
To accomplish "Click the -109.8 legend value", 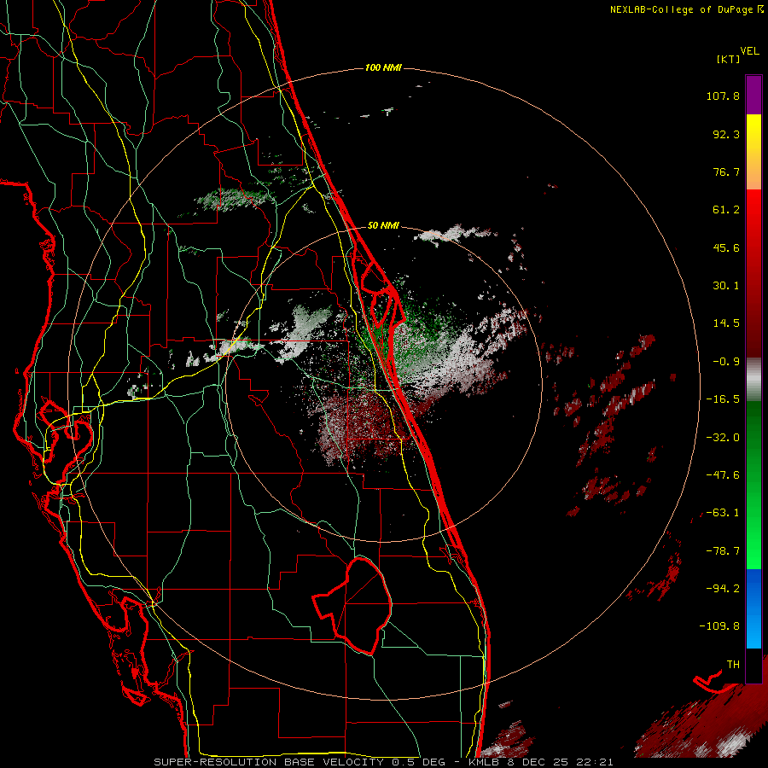I will point(719,626).
